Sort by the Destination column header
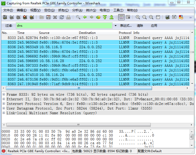 coord(98,33)
